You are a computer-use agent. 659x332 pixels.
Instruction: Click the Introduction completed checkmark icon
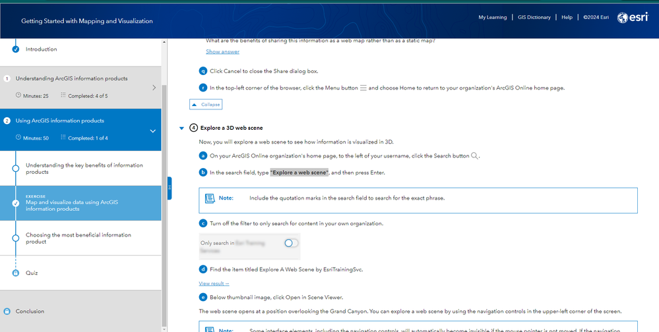click(x=16, y=49)
